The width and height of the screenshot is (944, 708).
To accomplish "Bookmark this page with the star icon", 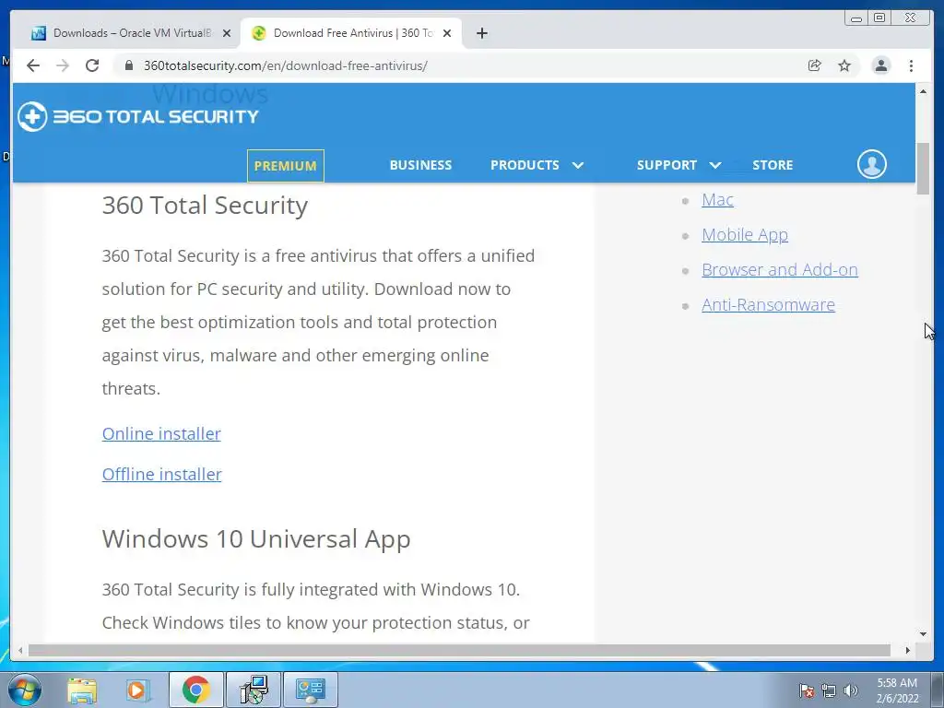I will (x=844, y=65).
